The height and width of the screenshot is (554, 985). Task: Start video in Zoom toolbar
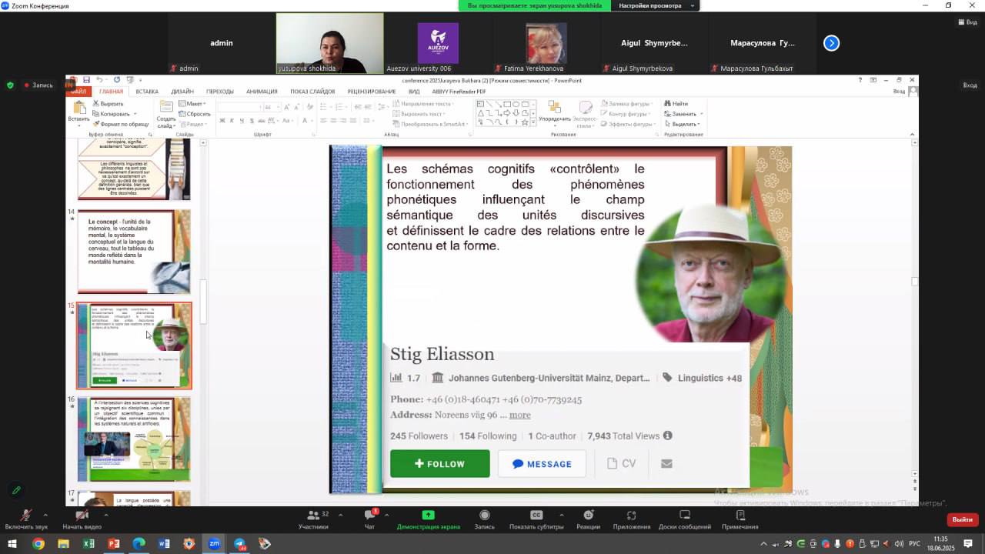(x=82, y=519)
